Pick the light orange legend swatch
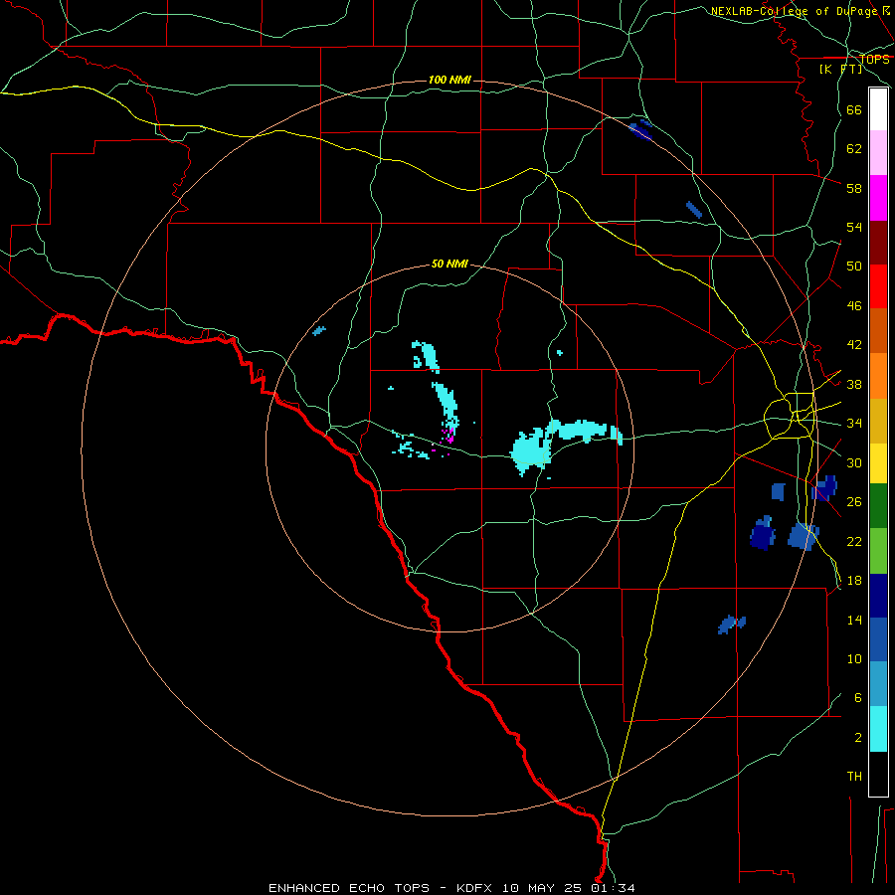 pos(878,376)
